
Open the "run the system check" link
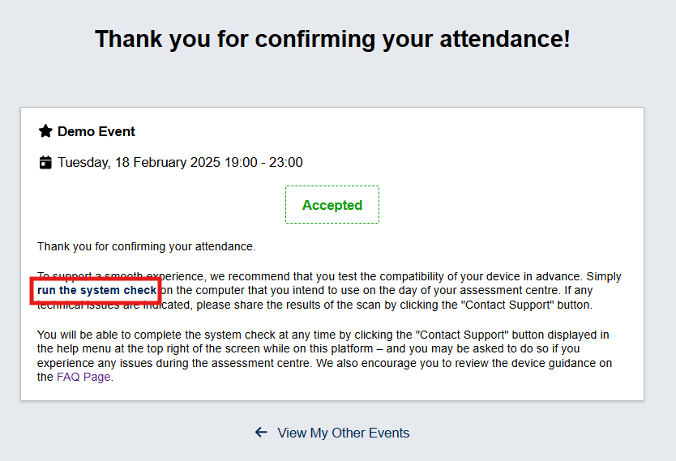click(x=96, y=290)
